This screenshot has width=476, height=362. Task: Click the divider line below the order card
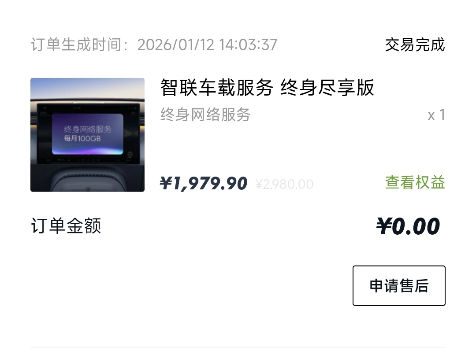tap(238, 347)
